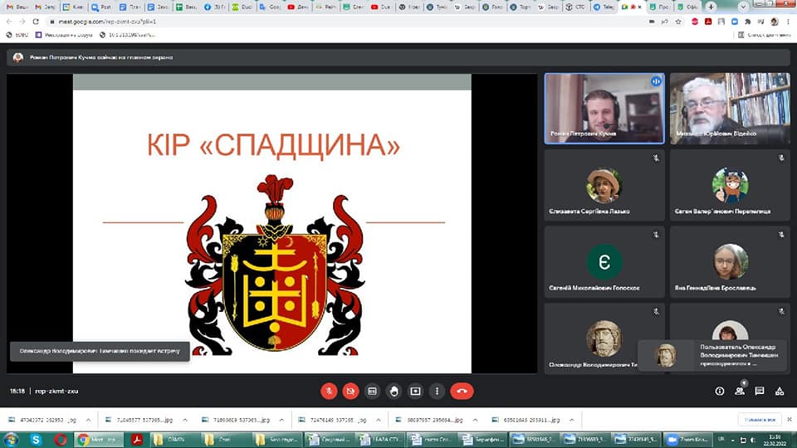Turn on the camera in Meet
The width and height of the screenshot is (797, 448).
[x=350, y=391]
